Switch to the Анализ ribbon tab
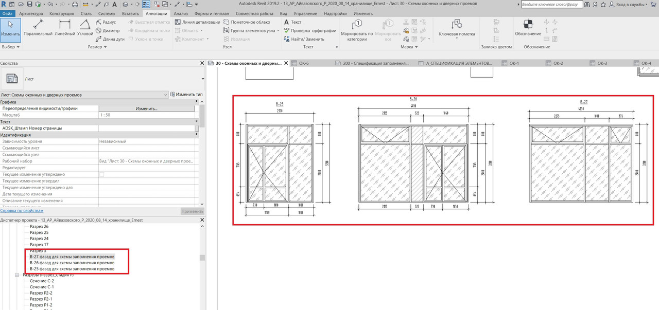659x310 pixels. coord(181,13)
